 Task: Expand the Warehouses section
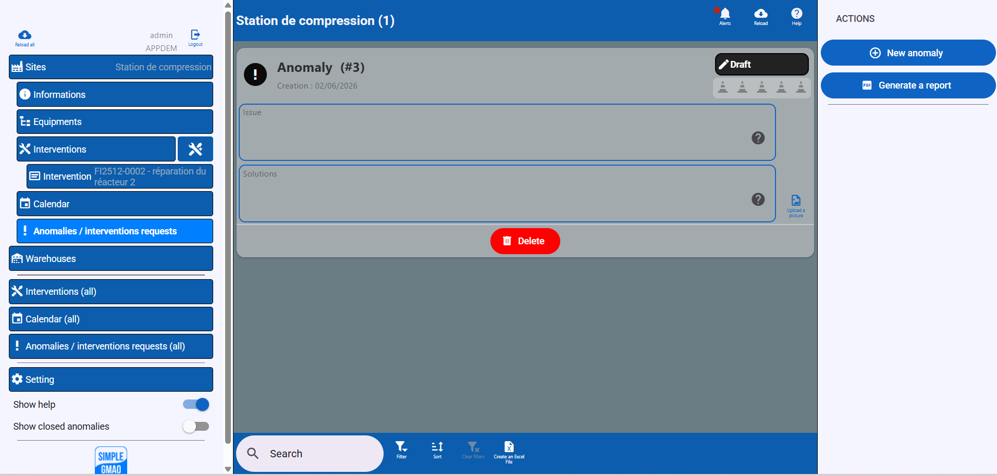pyautogui.click(x=110, y=258)
